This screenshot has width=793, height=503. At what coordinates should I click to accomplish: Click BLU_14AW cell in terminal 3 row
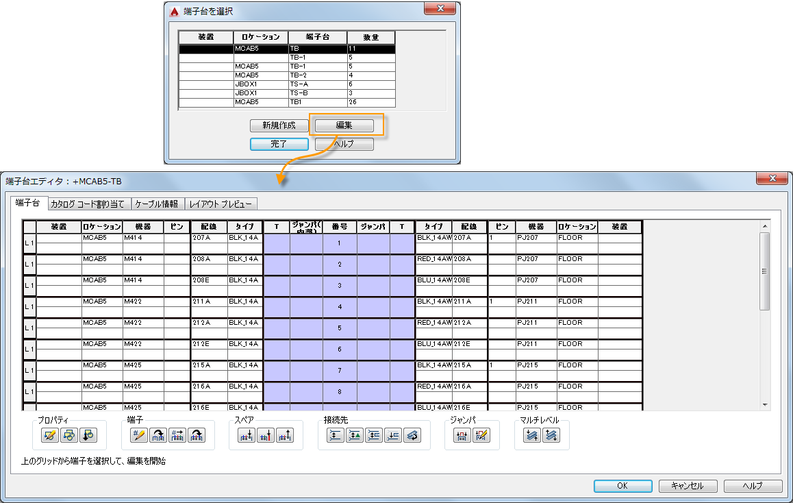[x=434, y=280]
